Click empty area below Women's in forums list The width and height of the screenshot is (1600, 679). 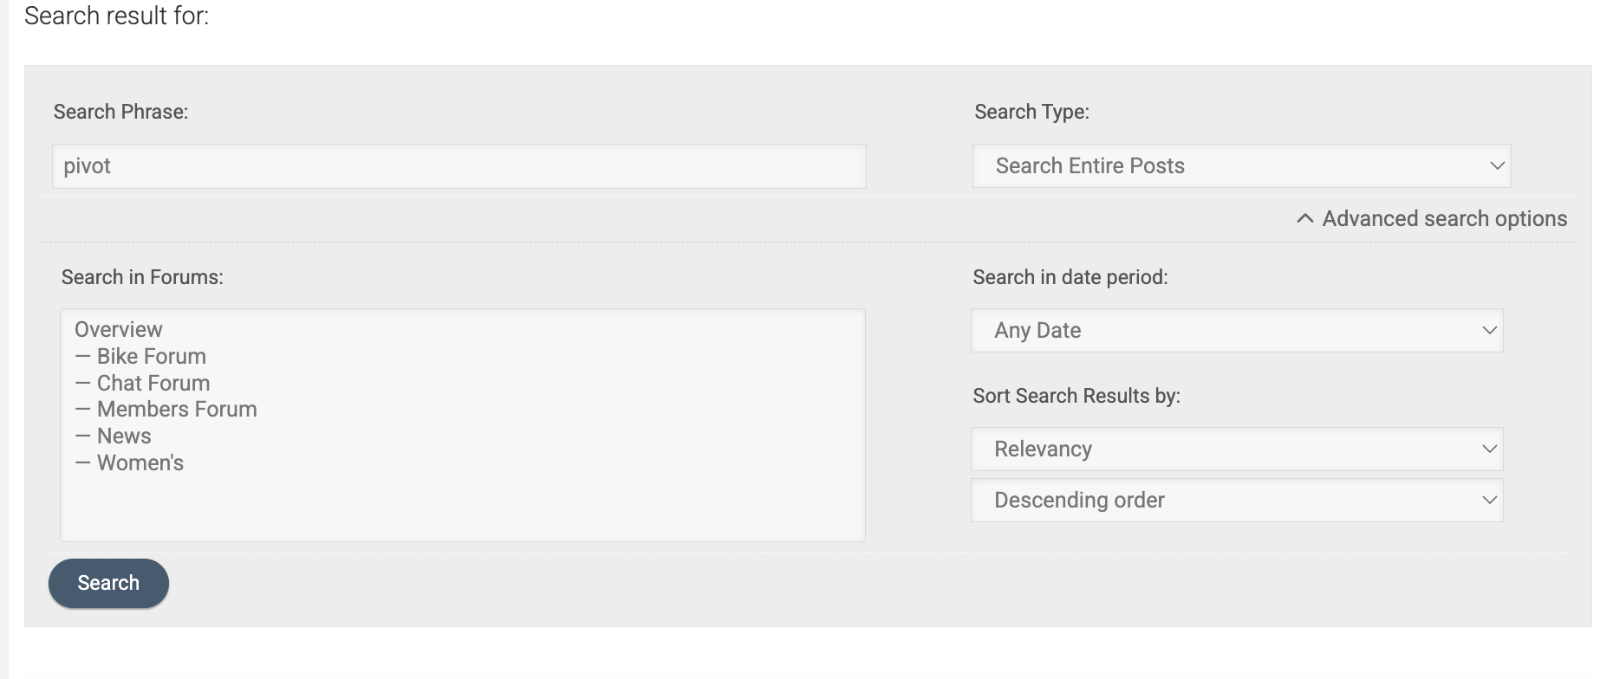(462, 509)
